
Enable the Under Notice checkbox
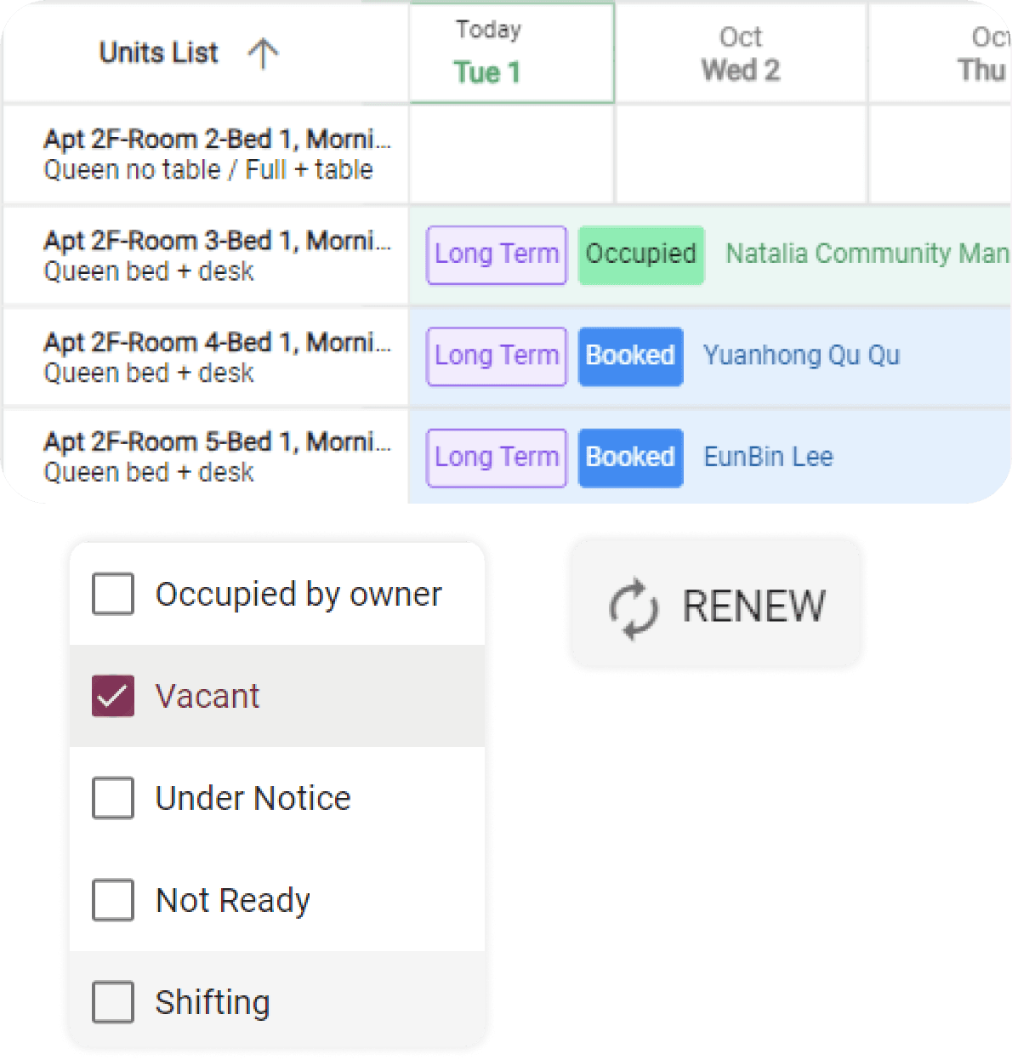113,798
